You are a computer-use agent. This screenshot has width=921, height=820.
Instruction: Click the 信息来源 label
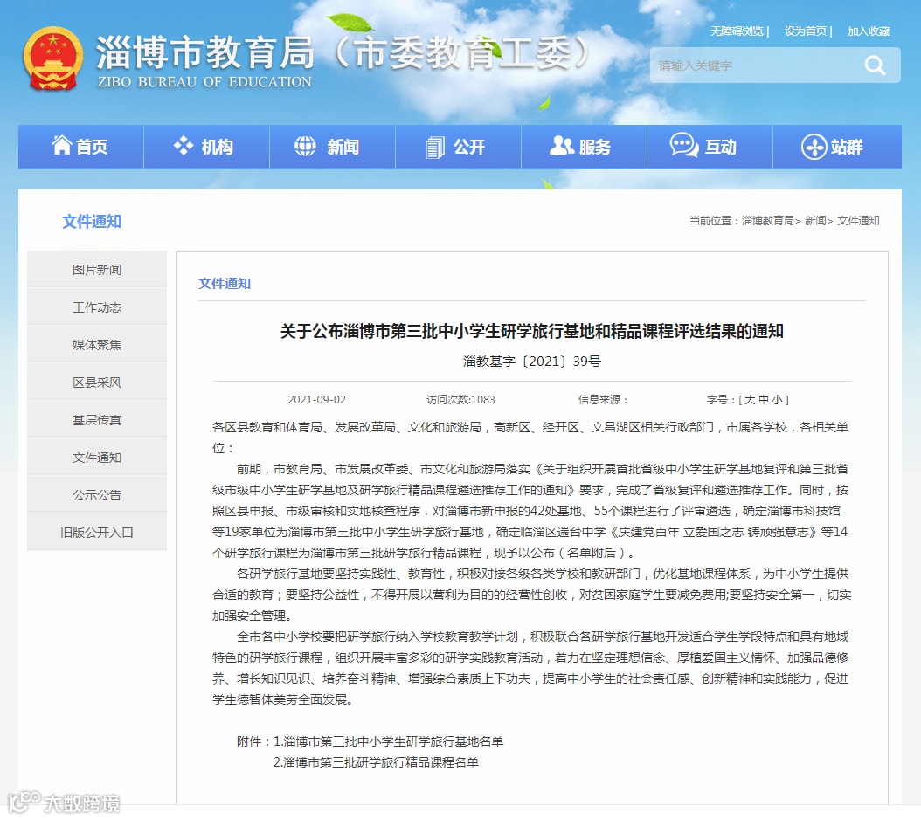click(603, 400)
